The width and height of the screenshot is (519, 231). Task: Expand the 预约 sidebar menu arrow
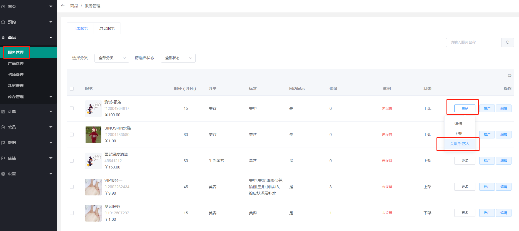pos(51,22)
